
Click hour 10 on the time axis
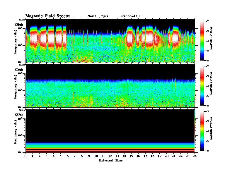coord(96,156)
